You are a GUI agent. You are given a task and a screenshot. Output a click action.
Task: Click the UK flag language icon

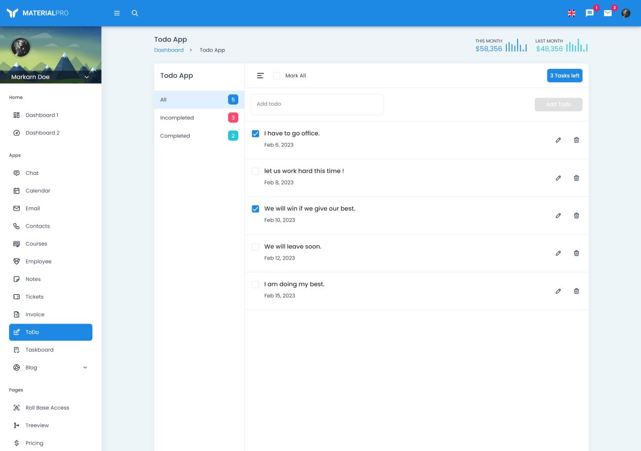click(x=572, y=13)
